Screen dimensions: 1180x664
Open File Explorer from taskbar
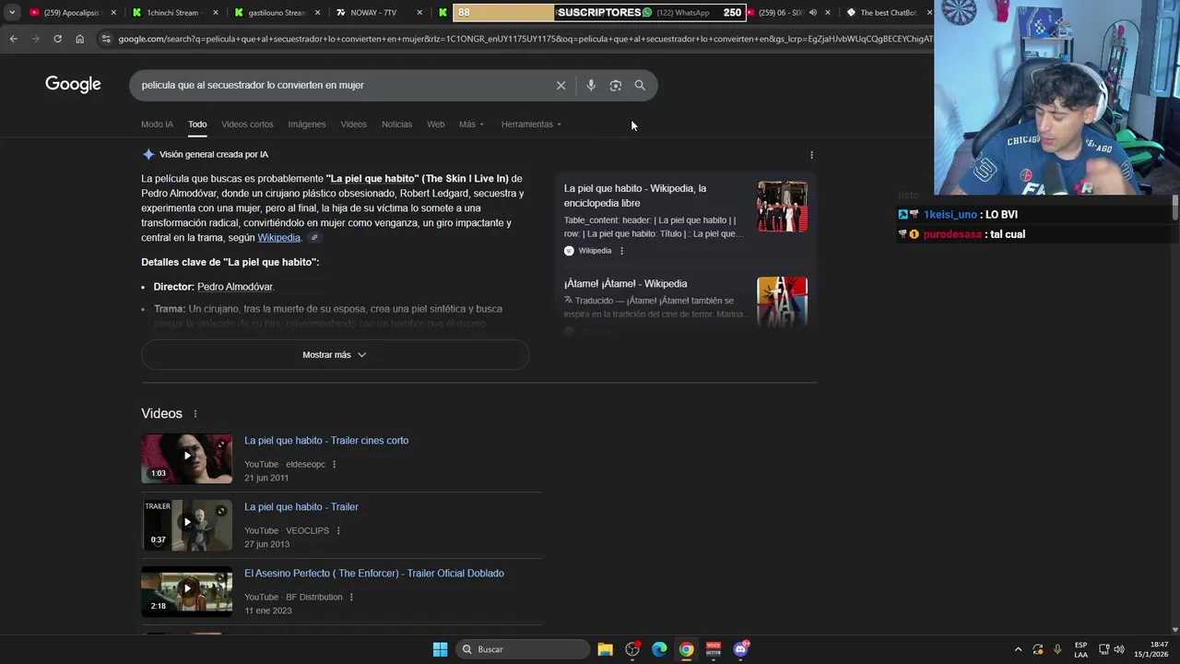coord(605,649)
